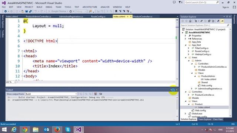
Task: Toggle Auto Hide pin on Output panel
Action: [173, 90]
